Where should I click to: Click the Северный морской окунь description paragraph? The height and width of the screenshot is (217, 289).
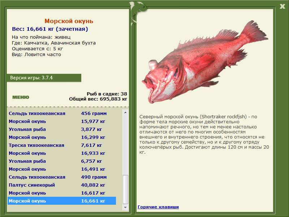click(x=204, y=134)
